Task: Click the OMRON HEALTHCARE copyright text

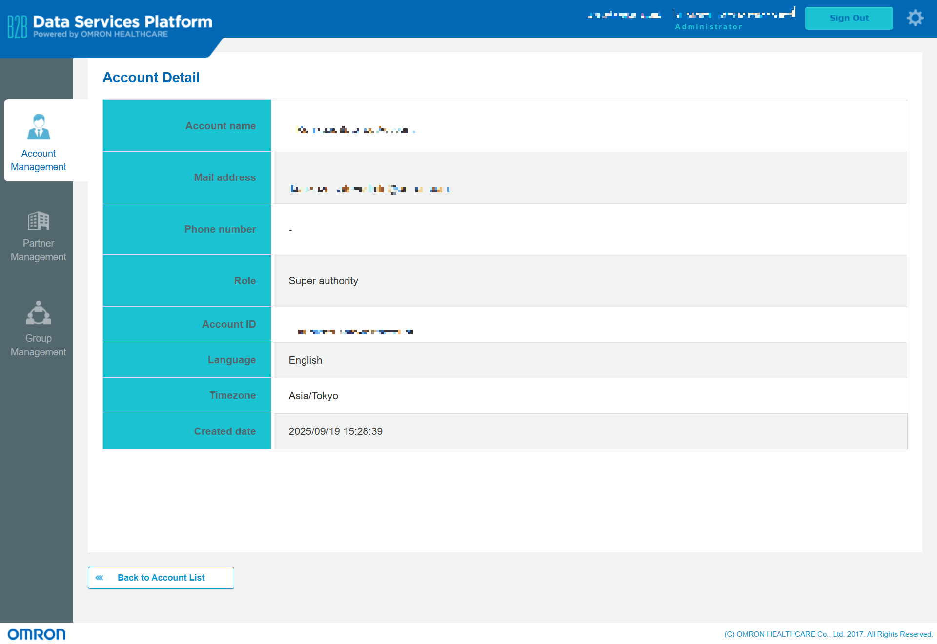Action: click(x=828, y=634)
